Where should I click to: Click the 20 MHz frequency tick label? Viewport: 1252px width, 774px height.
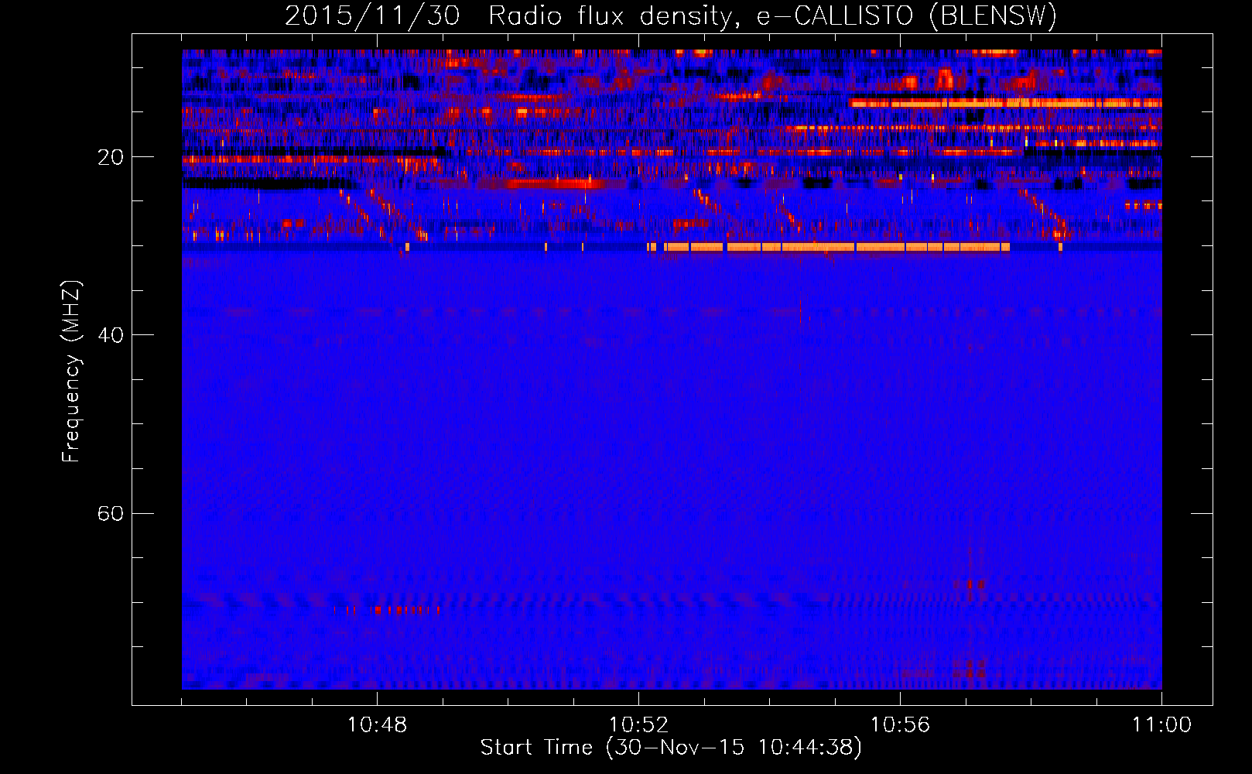[111, 157]
